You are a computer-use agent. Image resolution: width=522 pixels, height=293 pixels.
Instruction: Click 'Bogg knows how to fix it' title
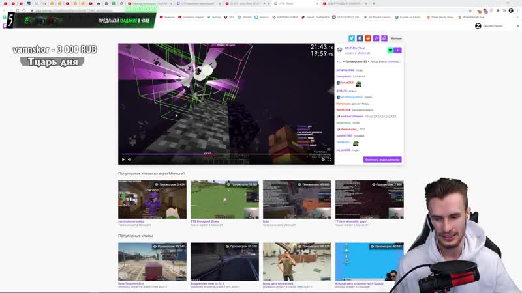pyautogui.click(x=207, y=283)
